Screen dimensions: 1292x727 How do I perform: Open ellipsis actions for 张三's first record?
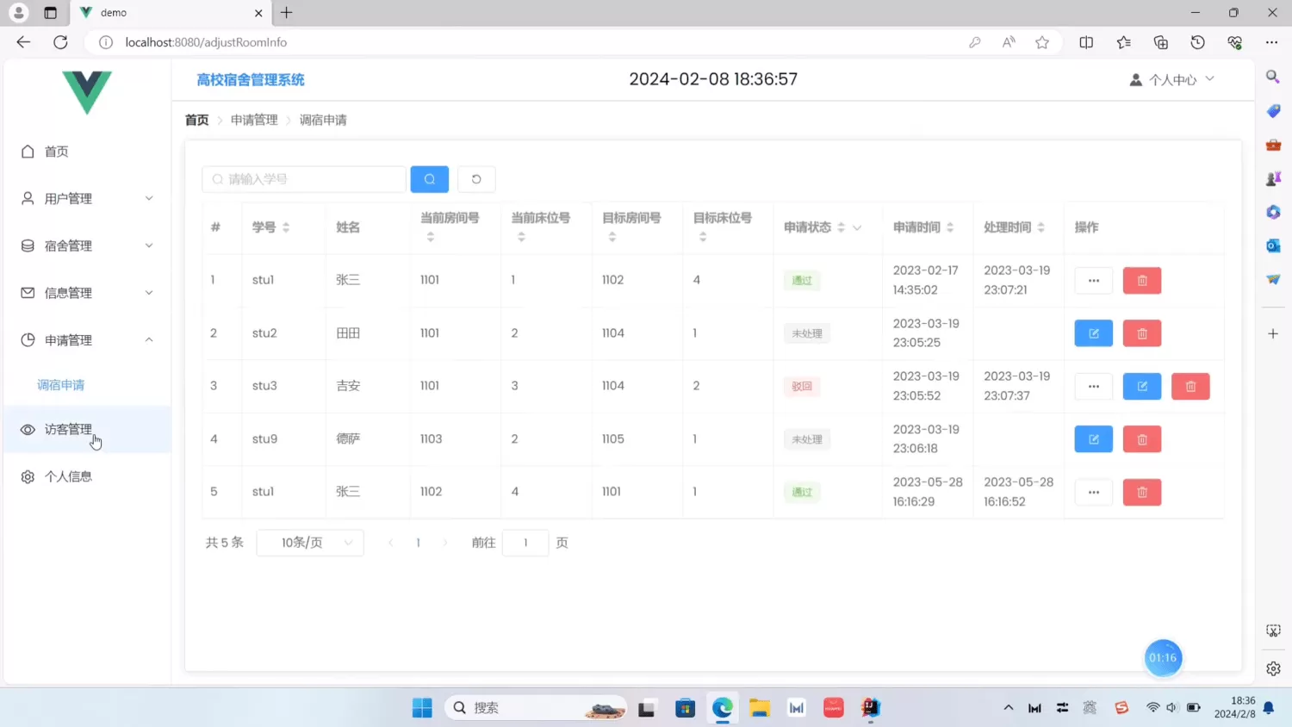1093,280
